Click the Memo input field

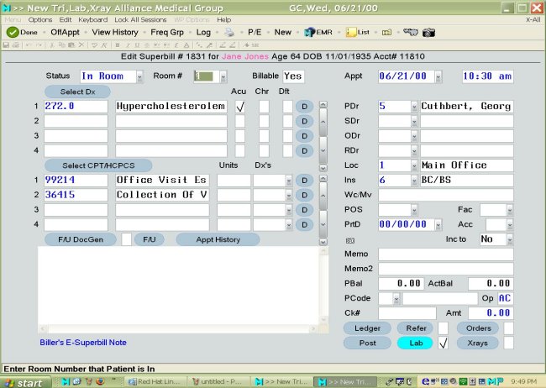446,254
